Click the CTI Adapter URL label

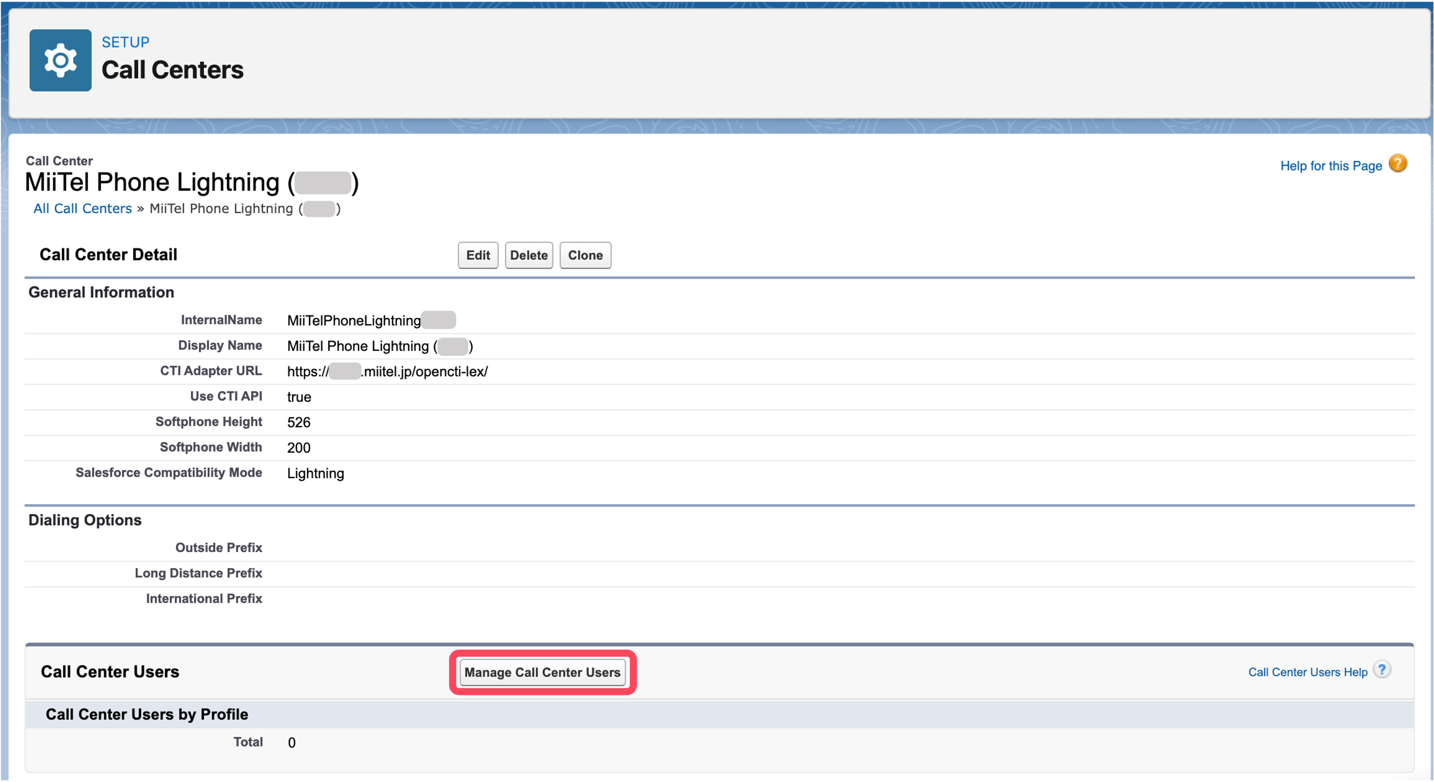point(211,371)
